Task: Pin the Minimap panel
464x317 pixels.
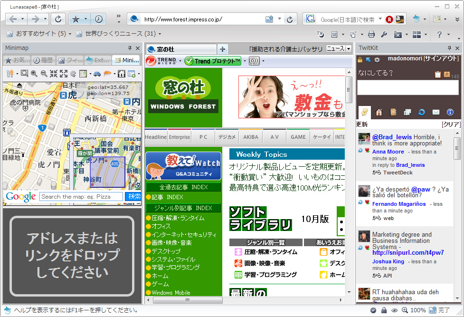Action: (x=130, y=48)
